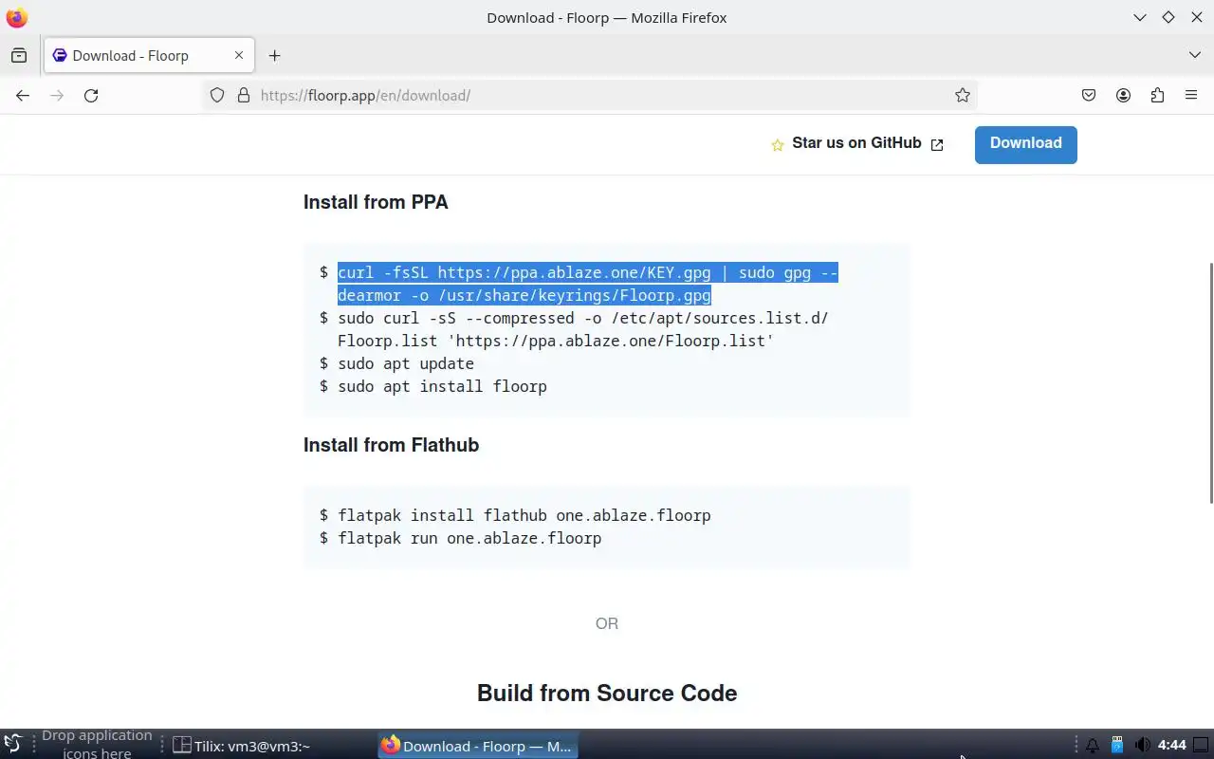The image size is (1214, 759).
Task: Click the star icon beside Star us on GitHub
Action: [x=778, y=144]
